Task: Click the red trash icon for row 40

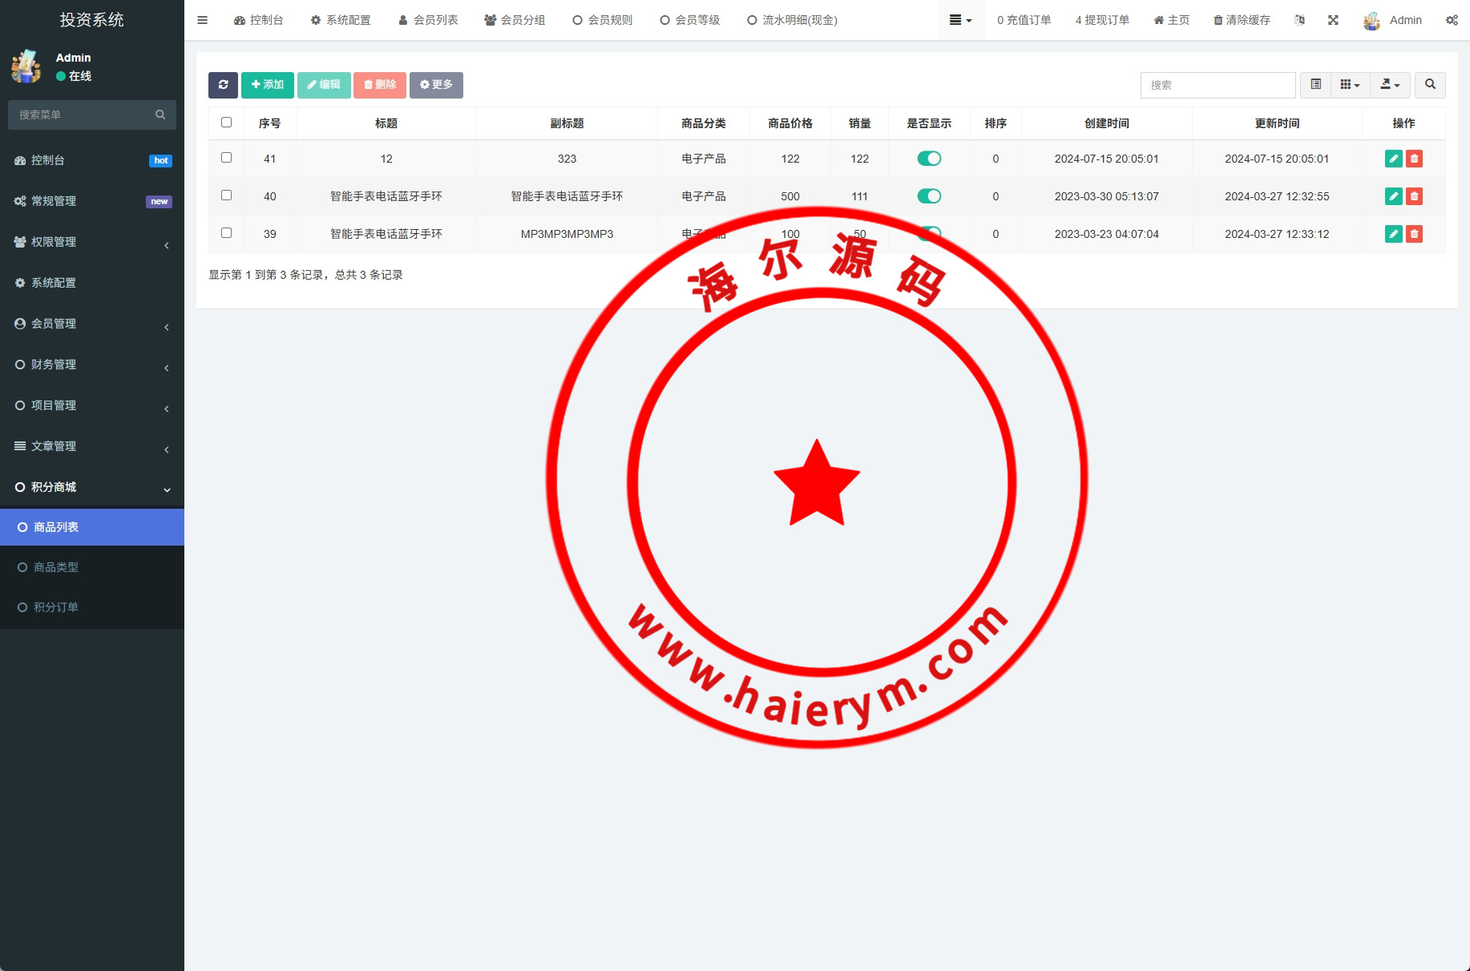Action: click(1415, 196)
